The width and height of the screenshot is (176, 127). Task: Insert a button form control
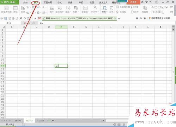coord(159,7)
